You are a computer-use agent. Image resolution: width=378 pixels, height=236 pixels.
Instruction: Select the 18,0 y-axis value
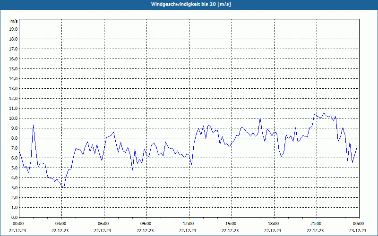coord(13,39)
